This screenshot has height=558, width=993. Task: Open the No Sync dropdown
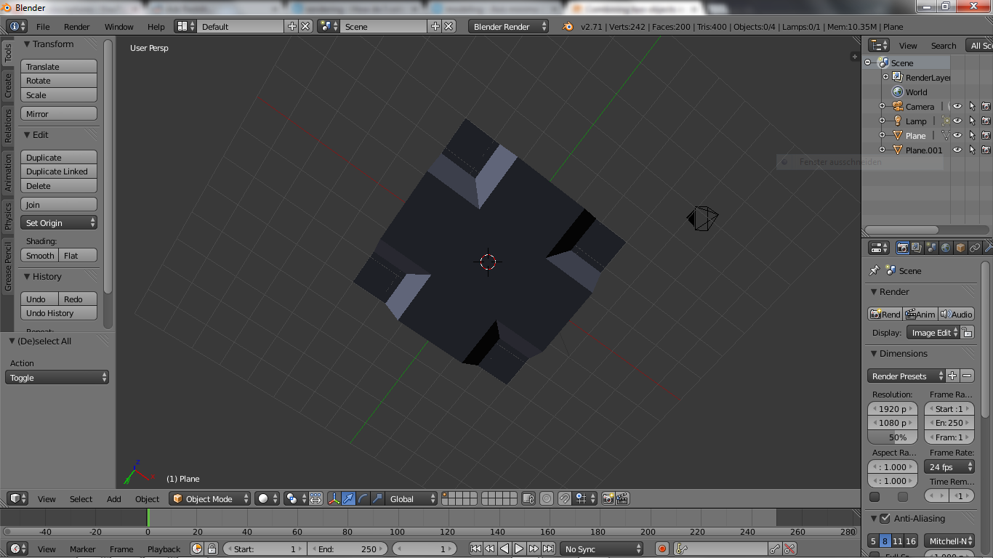click(602, 549)
